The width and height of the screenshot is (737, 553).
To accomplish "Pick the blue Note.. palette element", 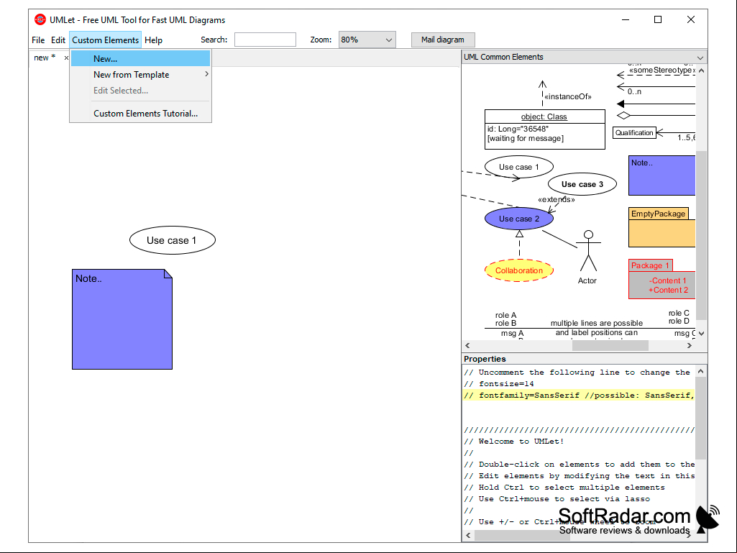I will (x=662, y=175).
